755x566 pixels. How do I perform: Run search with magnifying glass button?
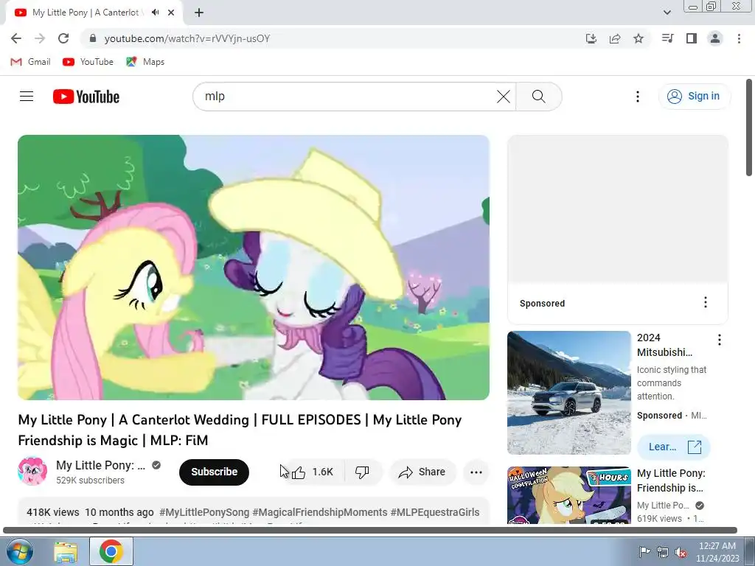[x=539, y=97]
